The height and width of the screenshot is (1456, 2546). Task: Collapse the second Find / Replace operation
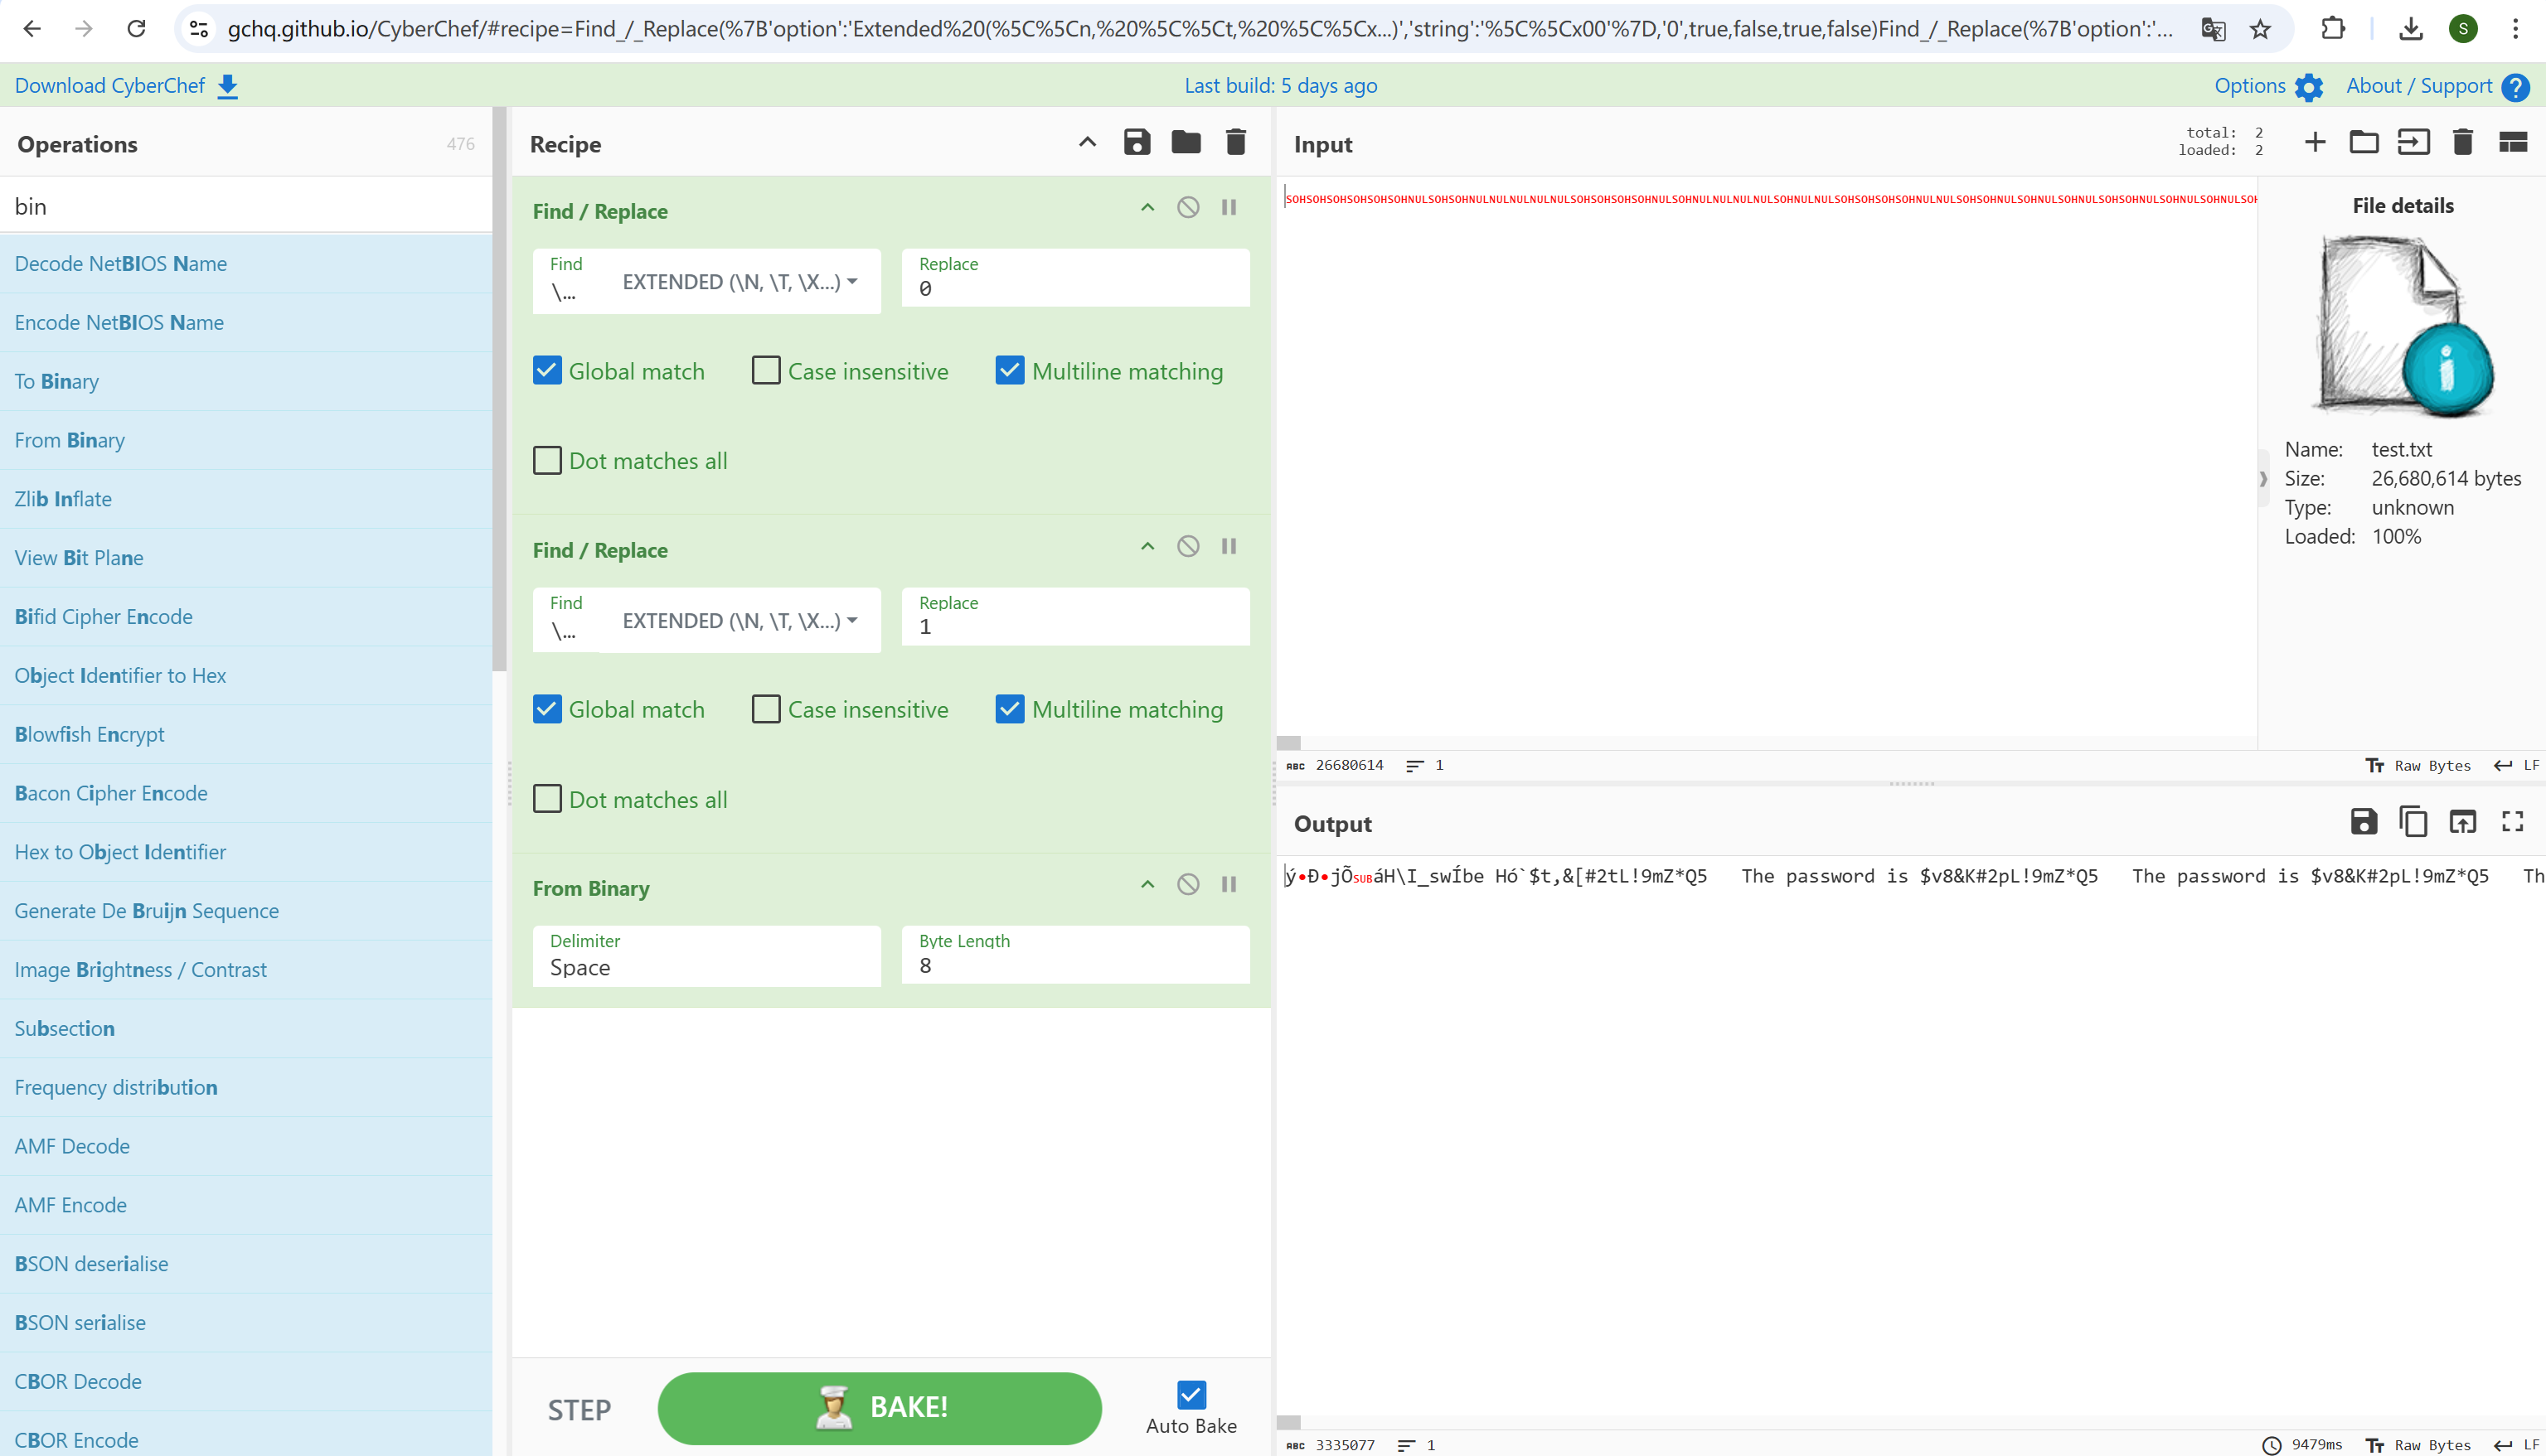click(x=1147, y=546)
